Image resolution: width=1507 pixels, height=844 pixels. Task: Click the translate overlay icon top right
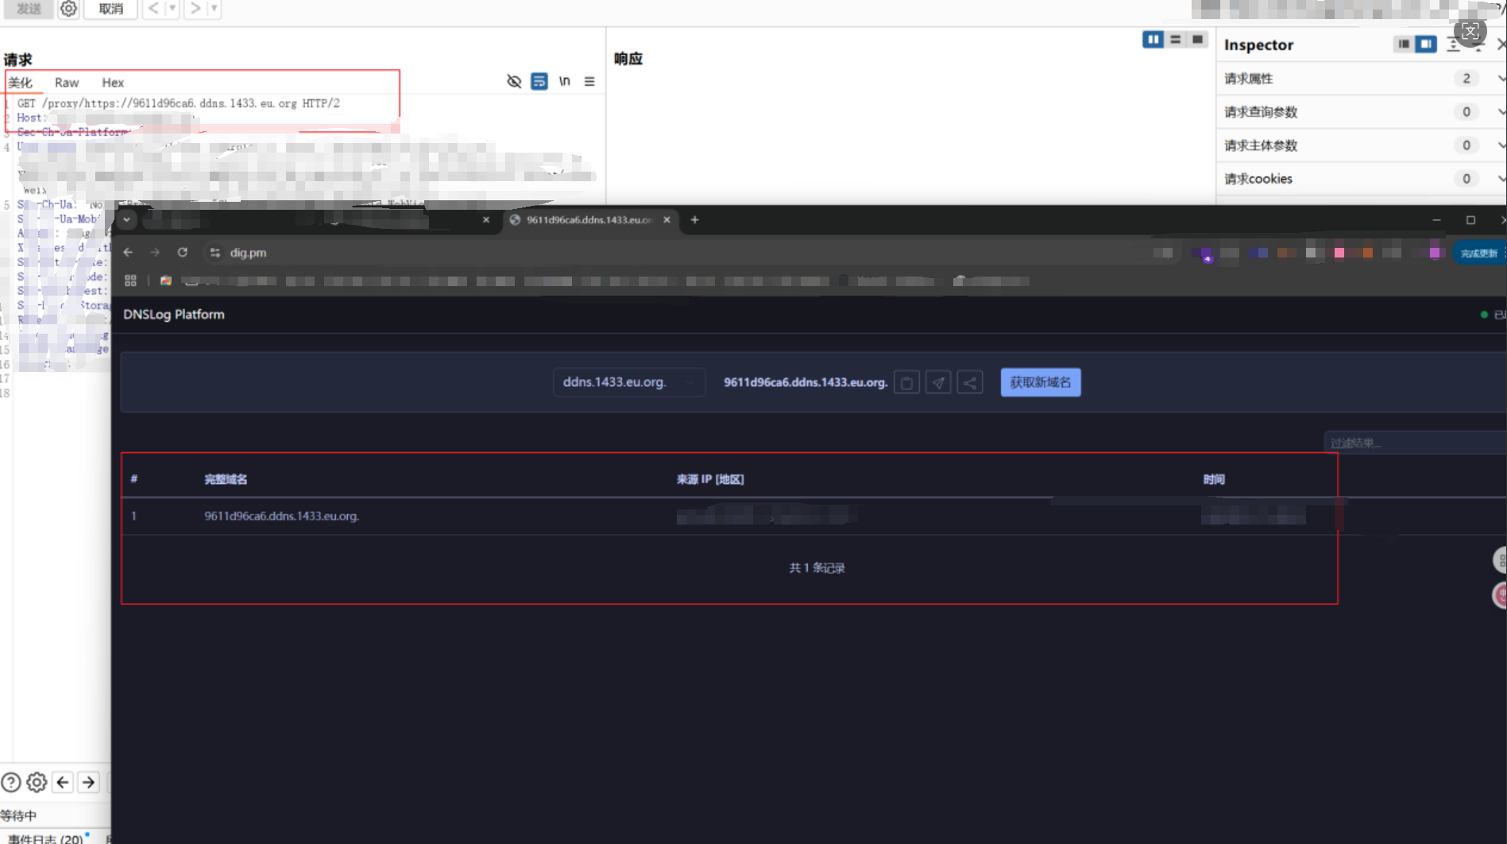click(1470, 32)
